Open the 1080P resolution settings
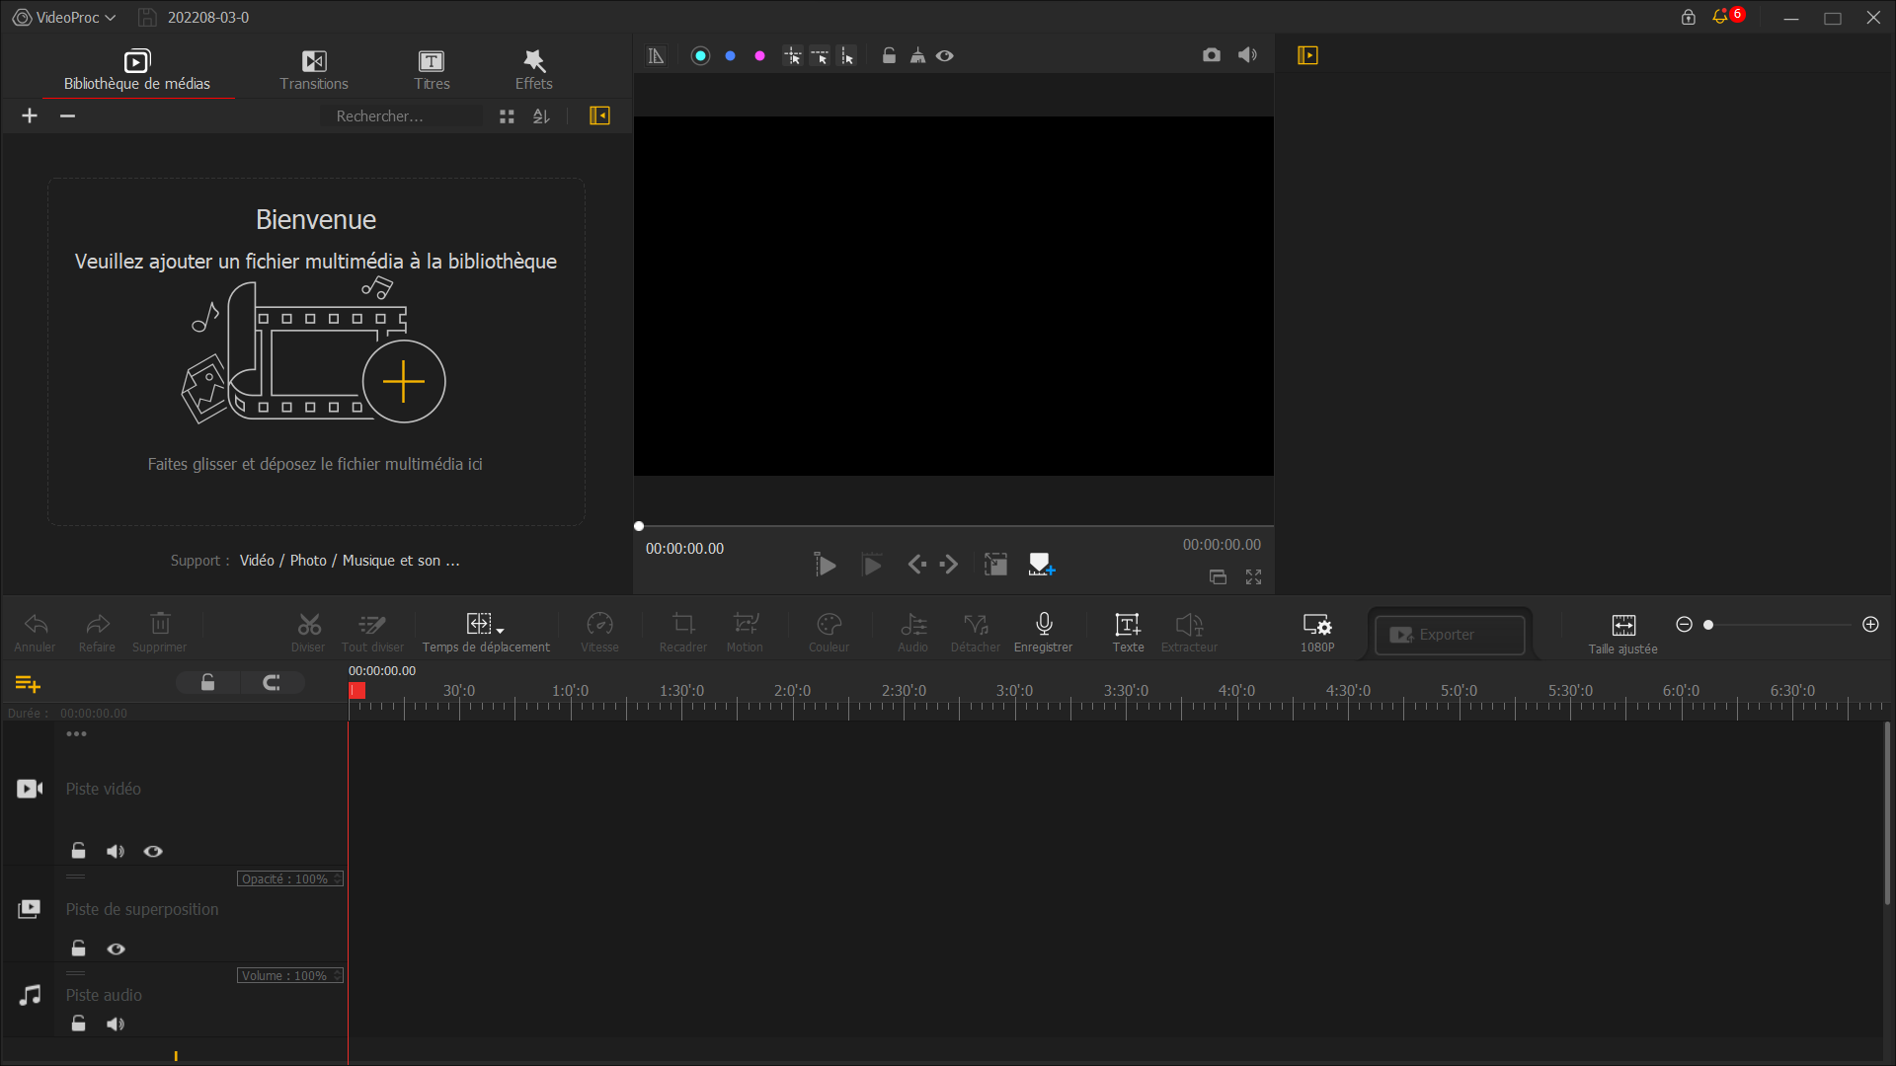This screenshot has width=1896, height=1066. point(1317,633)
